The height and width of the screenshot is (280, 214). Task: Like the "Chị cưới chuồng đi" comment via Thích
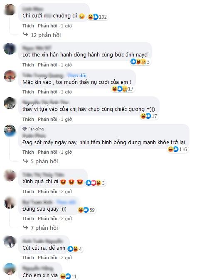click(28, 26)
